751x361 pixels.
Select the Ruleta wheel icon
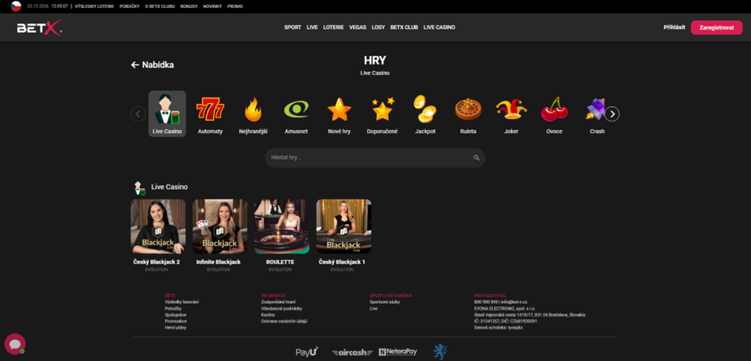468,109
